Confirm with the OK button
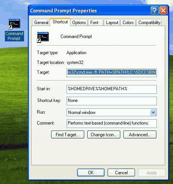The image size is (173, 184). [x=91, y=173]
